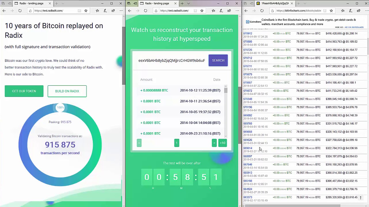Go back in the left Radix window

[x=4, y=11]
